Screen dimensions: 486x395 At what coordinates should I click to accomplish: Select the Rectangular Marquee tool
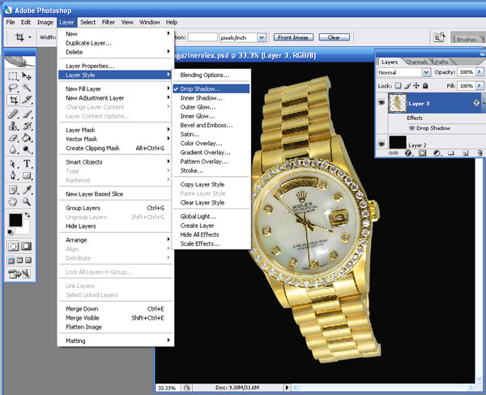coord(13,76)
